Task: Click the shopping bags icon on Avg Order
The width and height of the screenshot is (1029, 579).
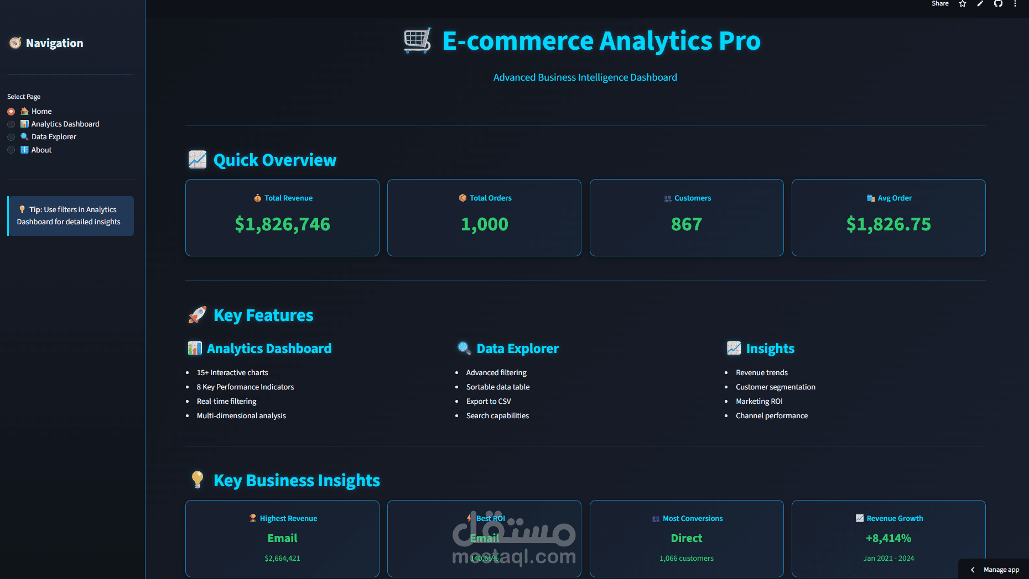Action: 871,198
